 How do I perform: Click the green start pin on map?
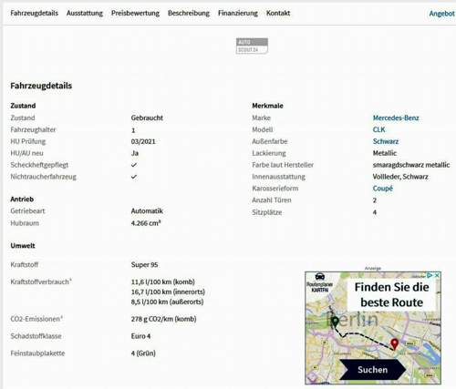pos(335,322)
